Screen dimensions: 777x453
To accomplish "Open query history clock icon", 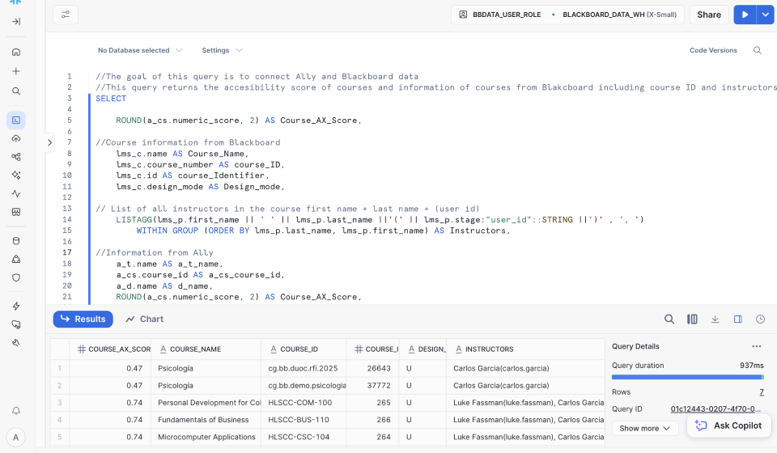I will pyautogui.click(x=760, y=320).
